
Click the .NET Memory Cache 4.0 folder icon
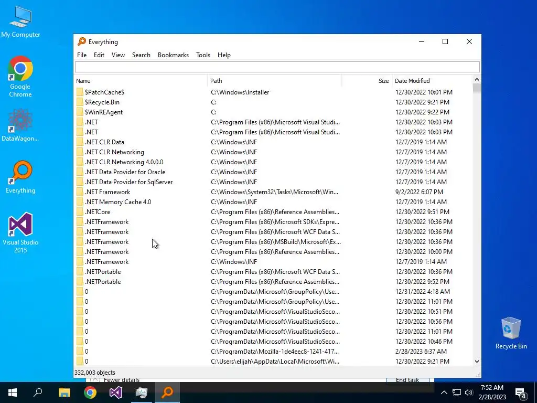tap(80, 202)
